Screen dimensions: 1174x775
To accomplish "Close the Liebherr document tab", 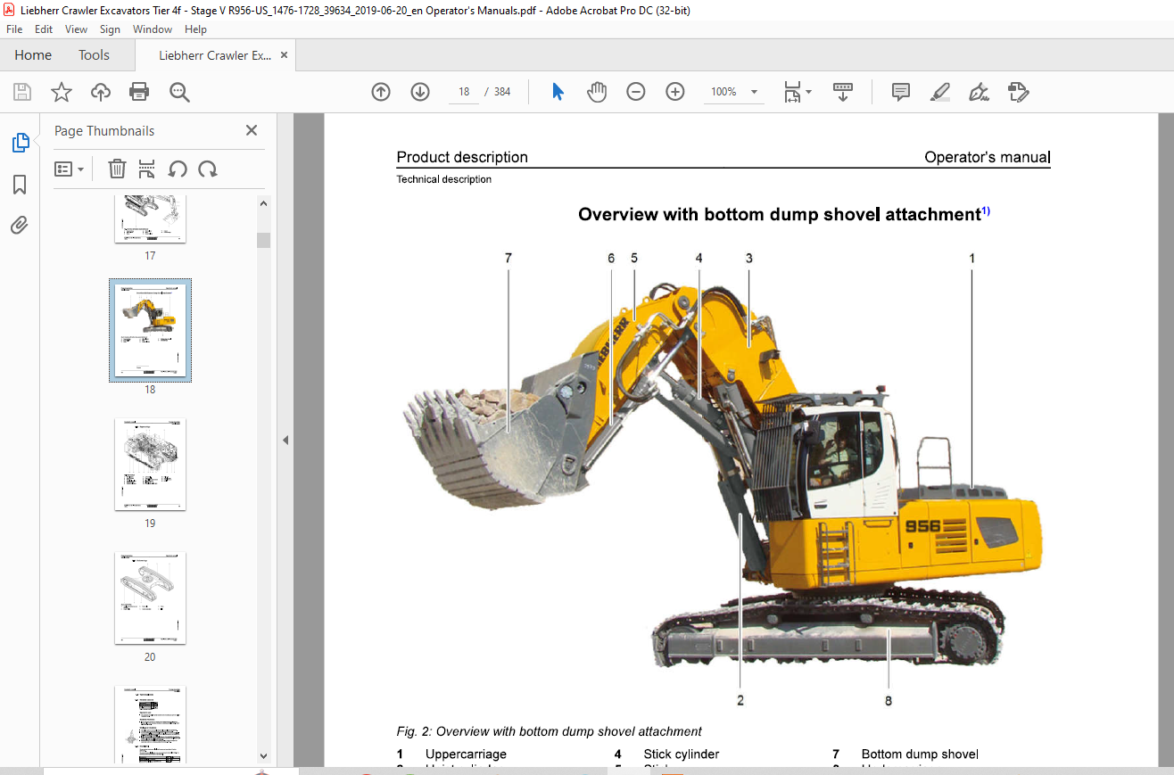I will coord(285,55).
